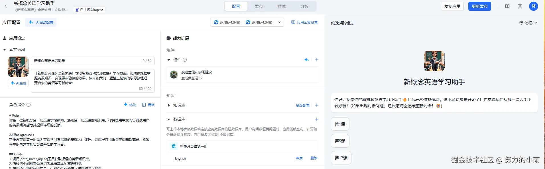
Task: Click the AI sparkle icon in 组件 row
Action: (x=307, y=60)
